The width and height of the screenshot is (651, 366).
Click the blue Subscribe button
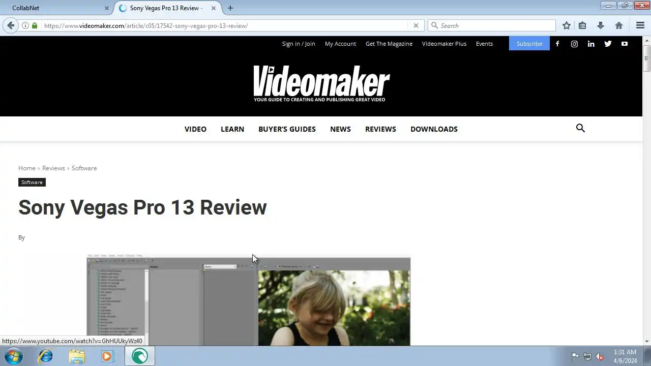(529, 44)
